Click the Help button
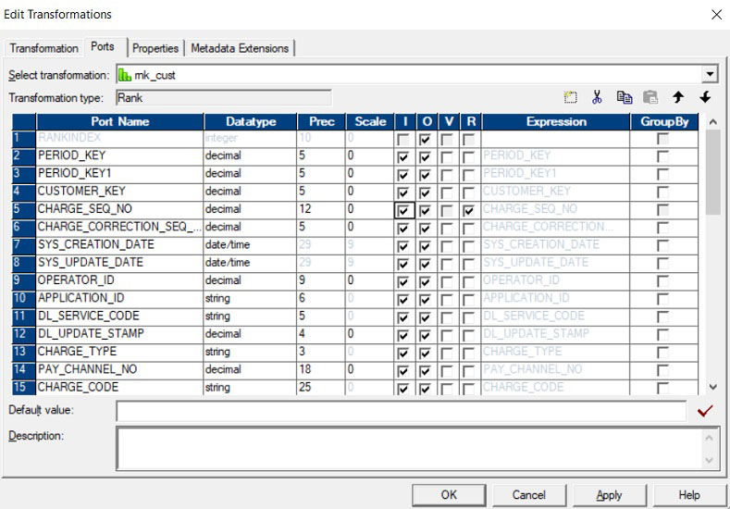 (x=689, y=495)
